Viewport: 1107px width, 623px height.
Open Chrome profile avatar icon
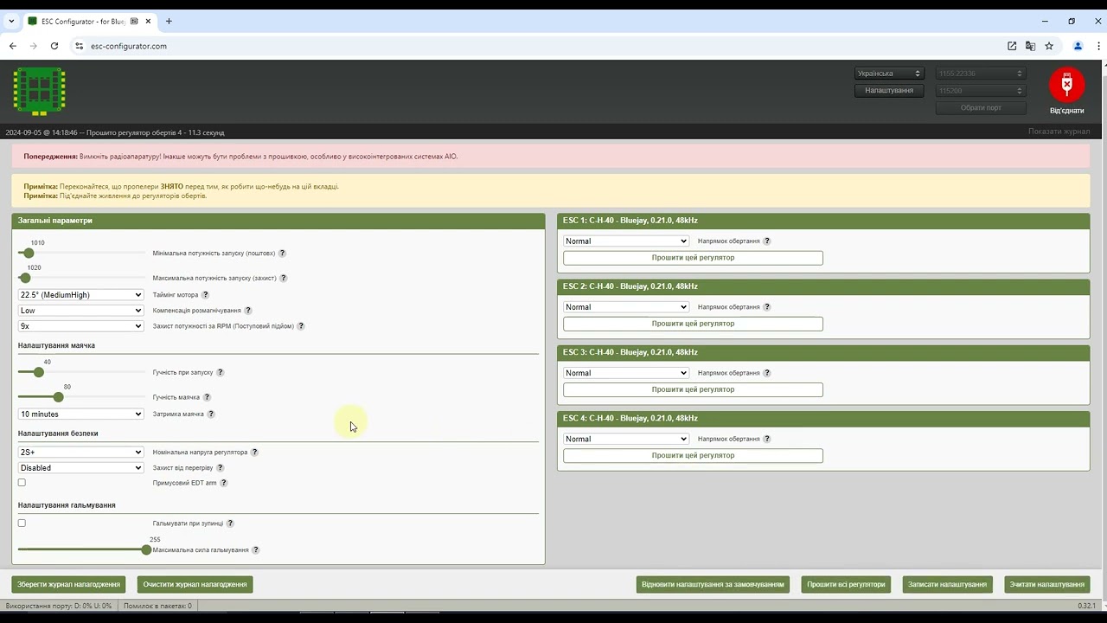coord(1078,46)
